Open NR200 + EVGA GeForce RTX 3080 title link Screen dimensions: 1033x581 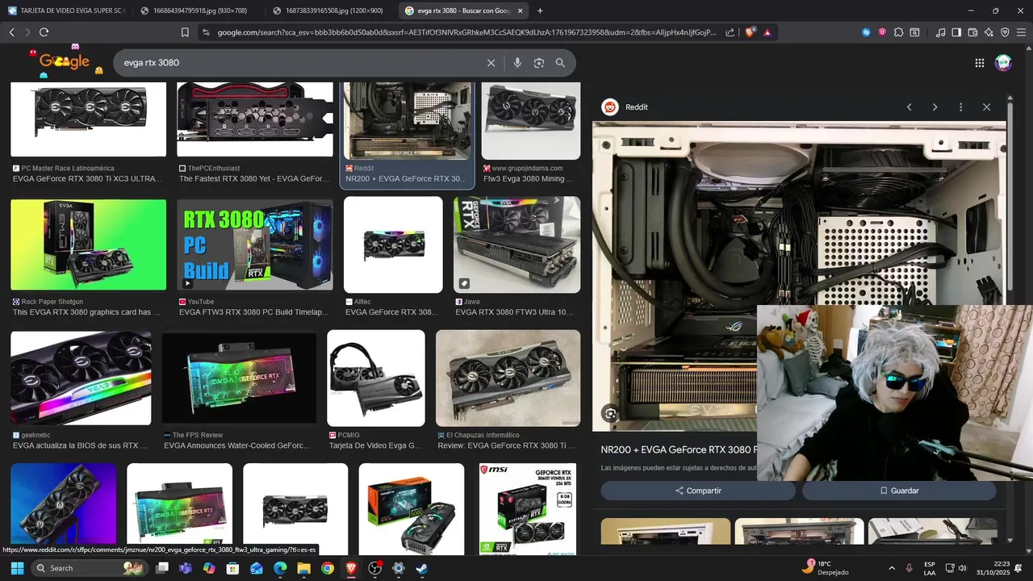(x=679, y=449)
